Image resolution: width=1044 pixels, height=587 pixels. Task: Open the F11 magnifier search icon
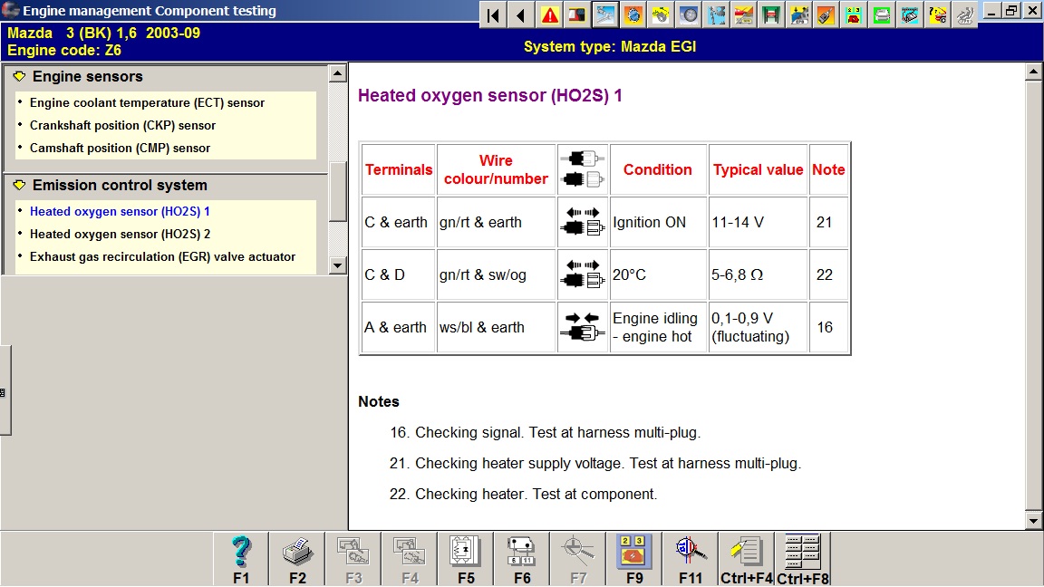point(691,558)
